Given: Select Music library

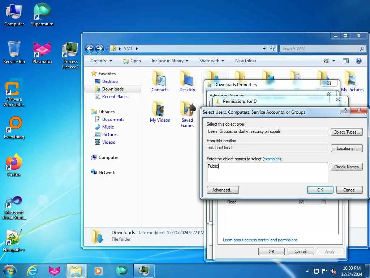Looking at the screenshot, I should coord(108,127).
